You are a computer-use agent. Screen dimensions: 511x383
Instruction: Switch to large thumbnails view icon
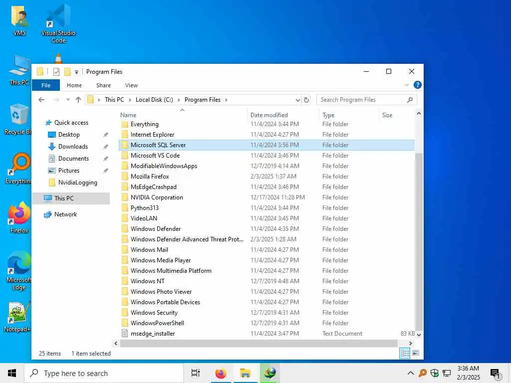[x=416, y=353]
